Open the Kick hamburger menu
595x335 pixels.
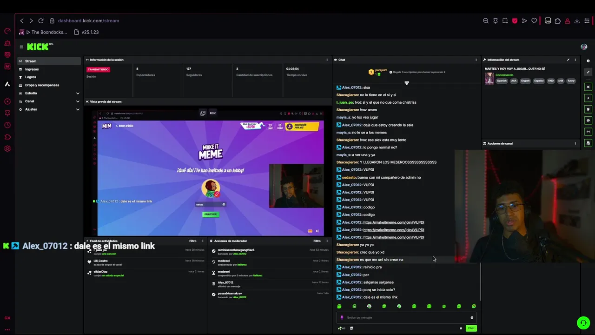21,47
